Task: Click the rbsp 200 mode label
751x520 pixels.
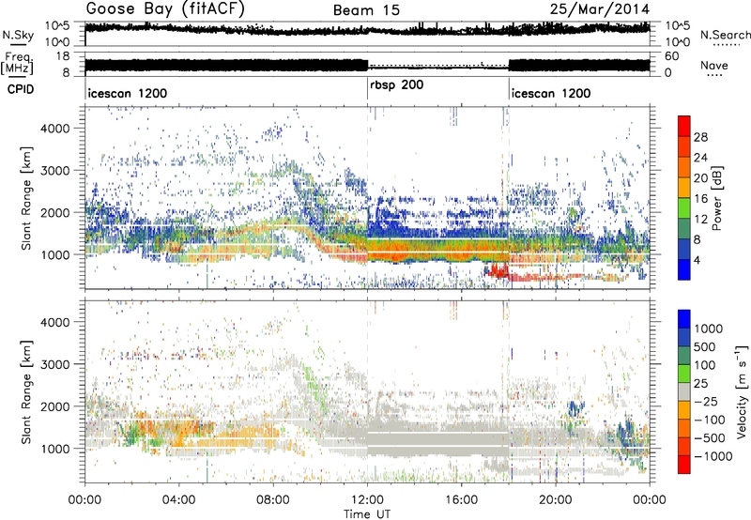Action: [396, 85]
